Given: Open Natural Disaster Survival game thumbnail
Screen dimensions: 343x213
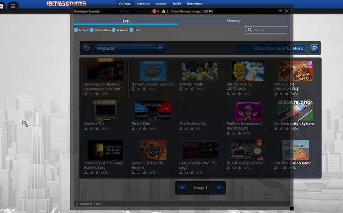Looking at the screenshot, I should coord(153,71).
